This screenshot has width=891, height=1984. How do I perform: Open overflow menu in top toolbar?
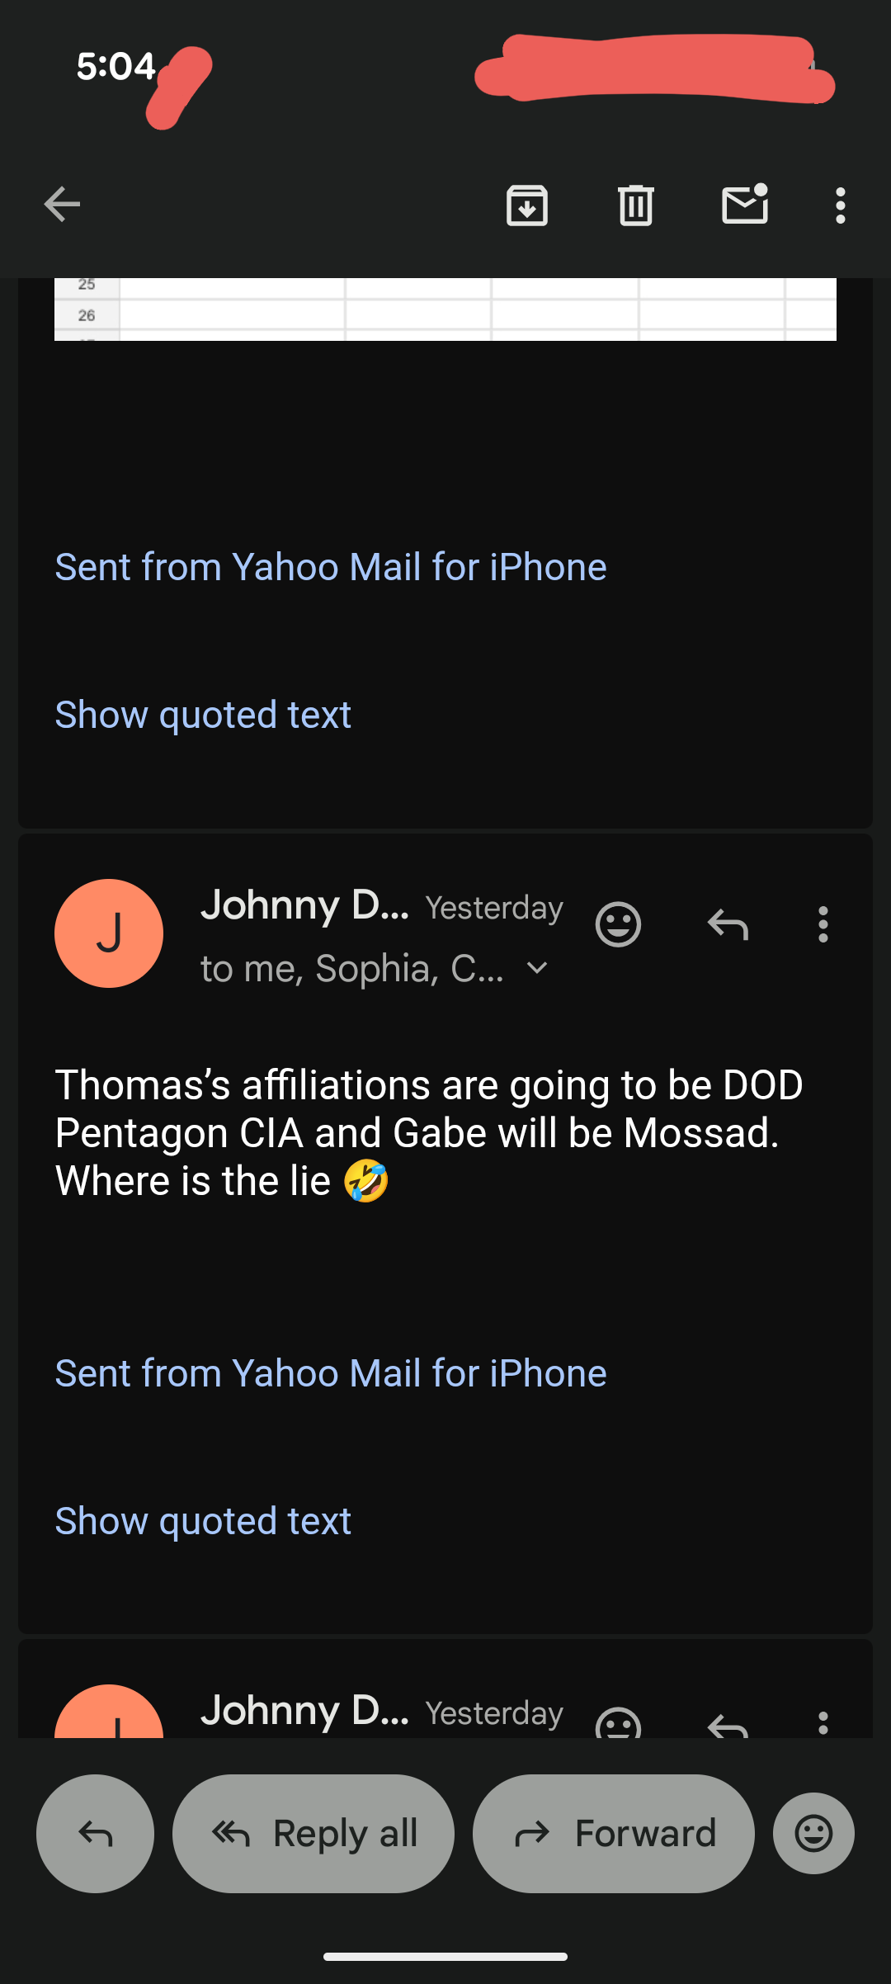(840, 205)
